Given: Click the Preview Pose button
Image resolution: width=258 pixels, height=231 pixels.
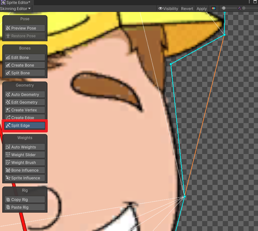Looking at the screenshot, I should coord(25,28).
